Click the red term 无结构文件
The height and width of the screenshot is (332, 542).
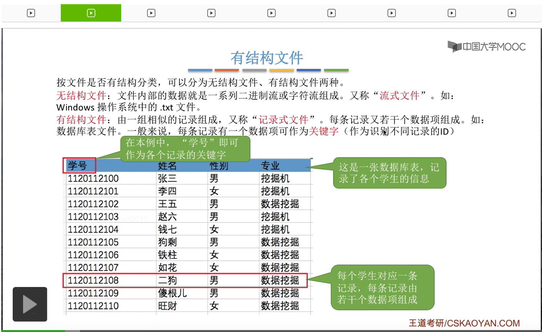tap(81, 95)
